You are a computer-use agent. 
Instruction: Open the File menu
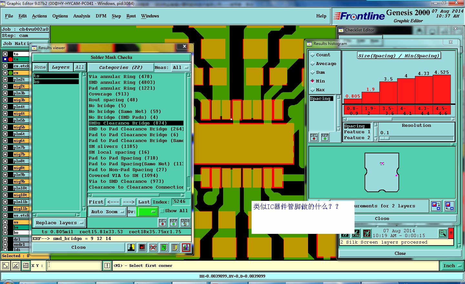[x=9, y=16]
